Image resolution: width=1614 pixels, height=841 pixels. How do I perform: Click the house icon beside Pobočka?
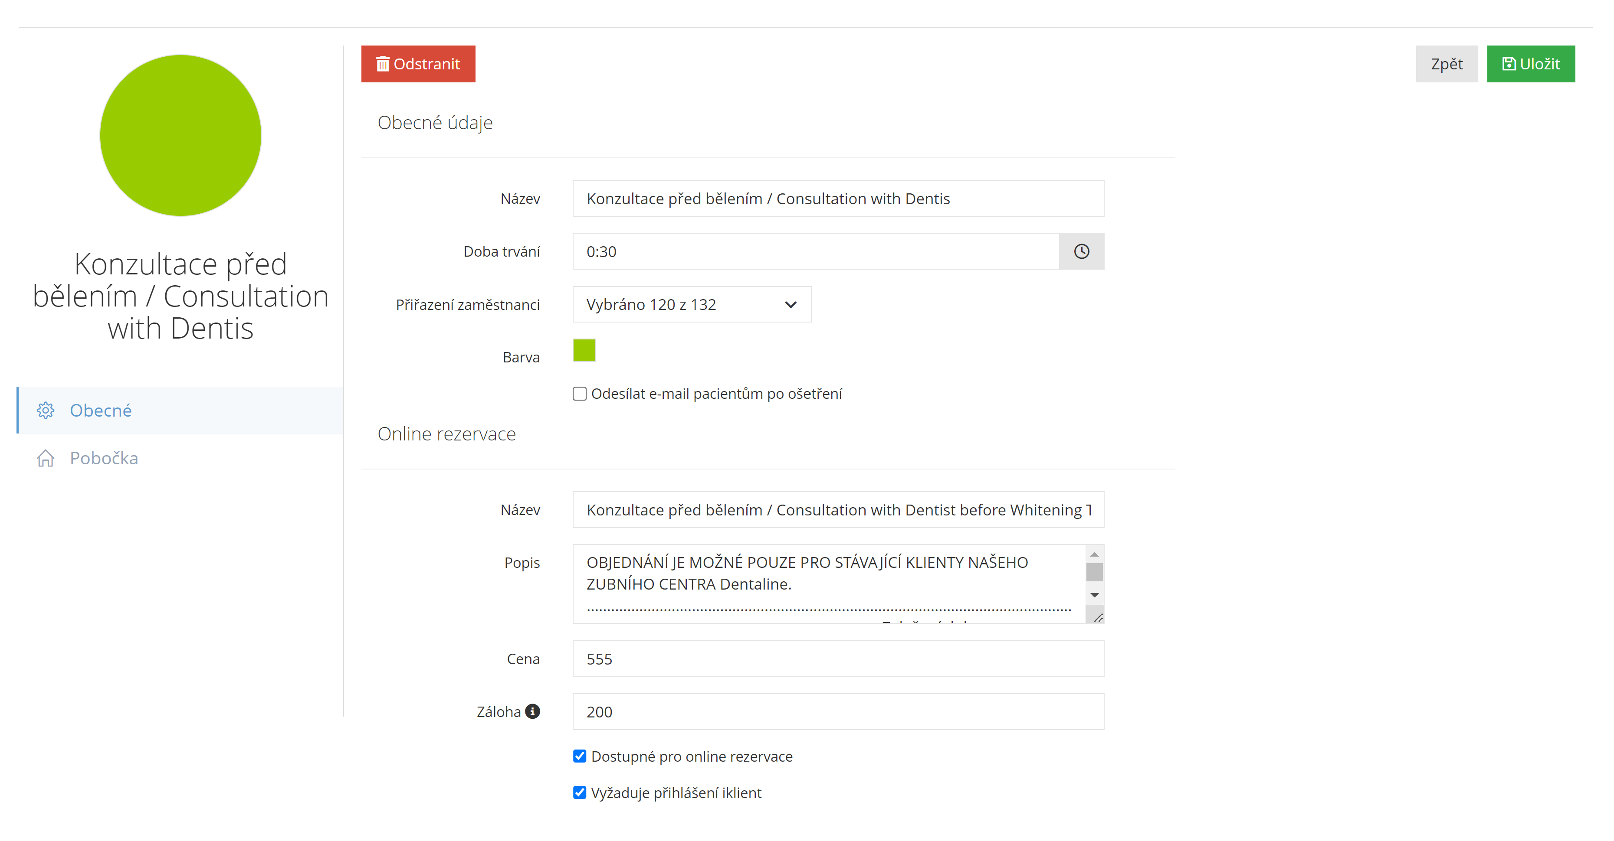(46, 458)
